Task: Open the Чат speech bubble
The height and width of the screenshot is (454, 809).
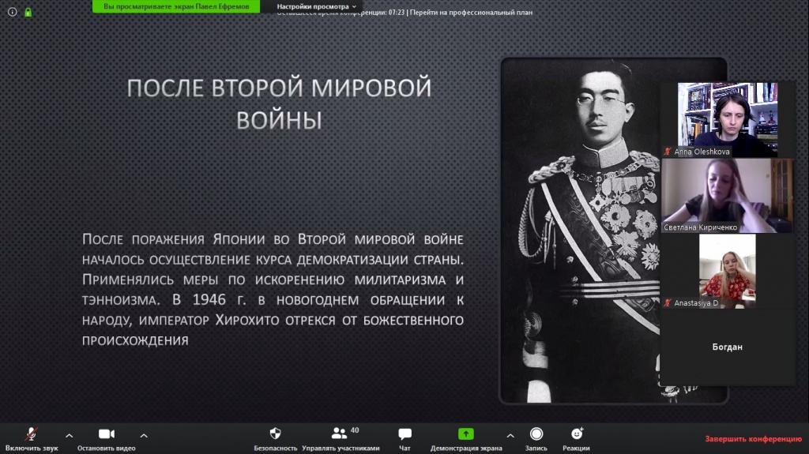Action: click(404, 434)
